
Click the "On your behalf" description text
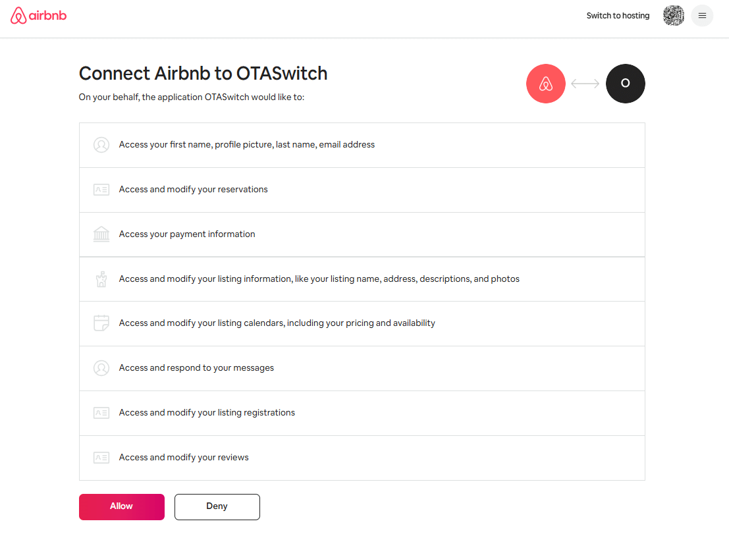click(192, 97)
